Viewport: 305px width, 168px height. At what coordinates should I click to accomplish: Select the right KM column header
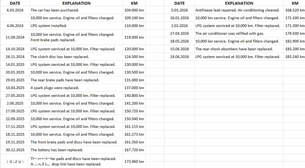294,3
